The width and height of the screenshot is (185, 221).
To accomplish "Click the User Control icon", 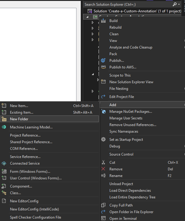I will pos(4,178).
